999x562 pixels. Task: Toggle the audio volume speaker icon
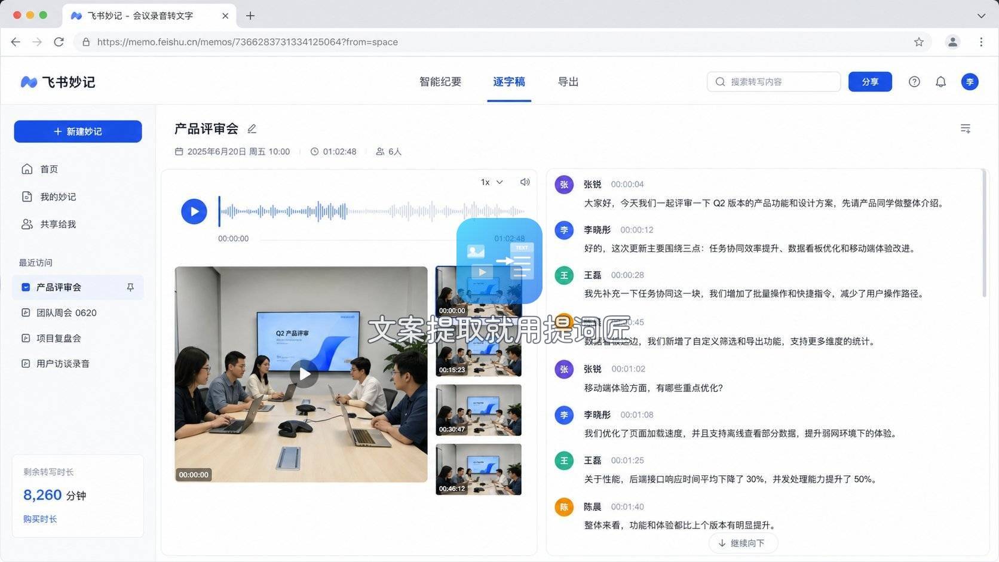click(x=525, y=182)
